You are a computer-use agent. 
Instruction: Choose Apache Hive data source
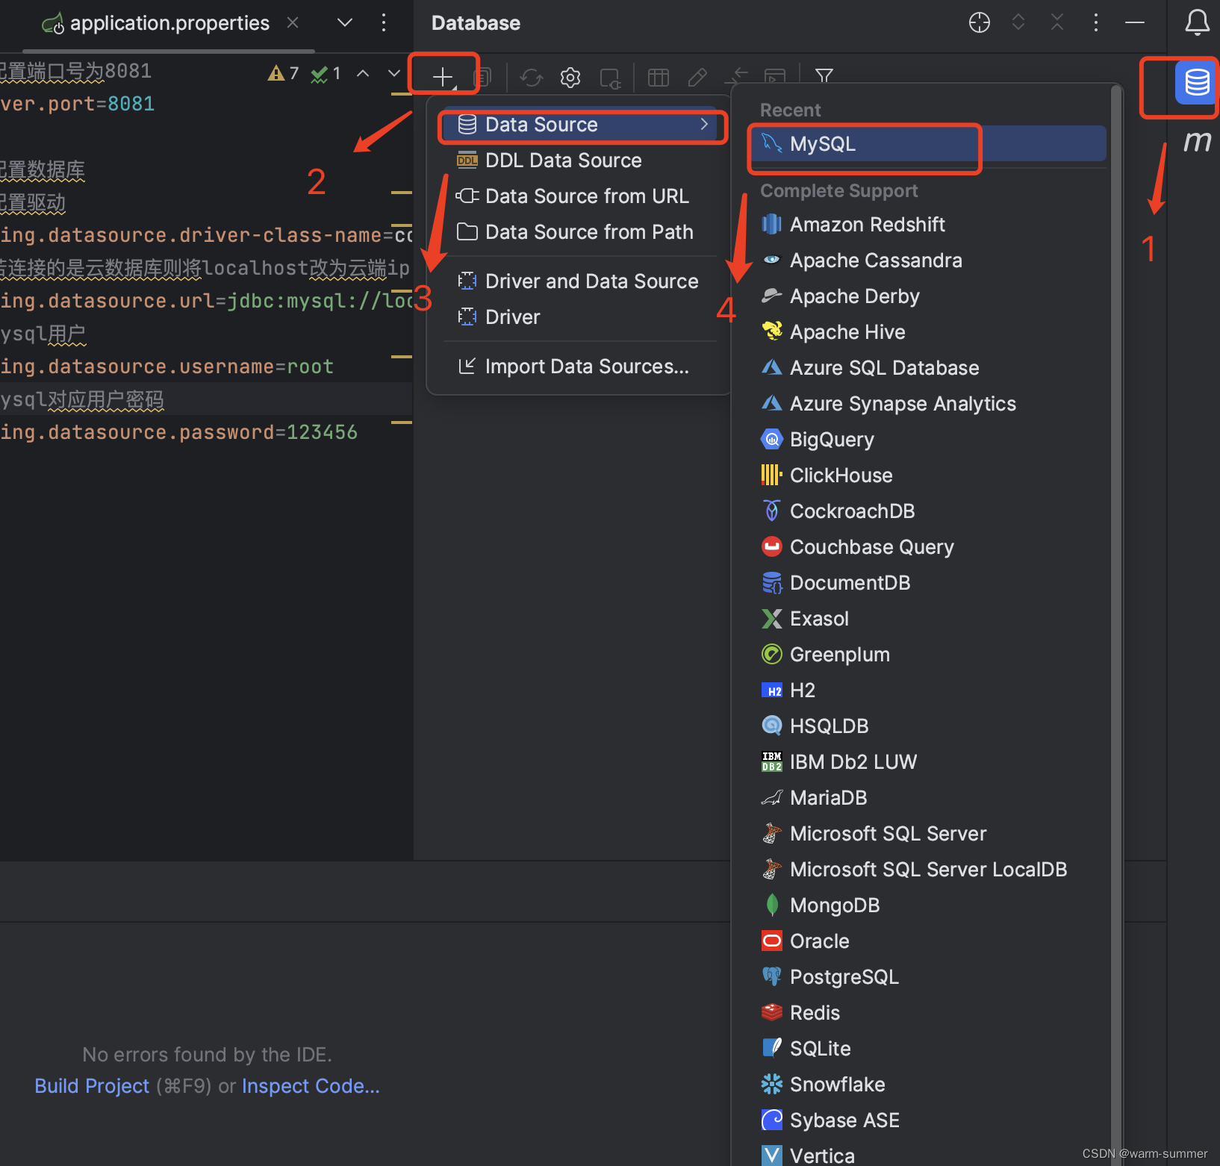click(928, 332)
